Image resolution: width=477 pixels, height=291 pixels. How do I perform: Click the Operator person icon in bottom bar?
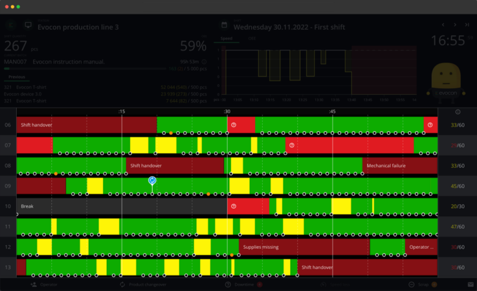[34, 284]
